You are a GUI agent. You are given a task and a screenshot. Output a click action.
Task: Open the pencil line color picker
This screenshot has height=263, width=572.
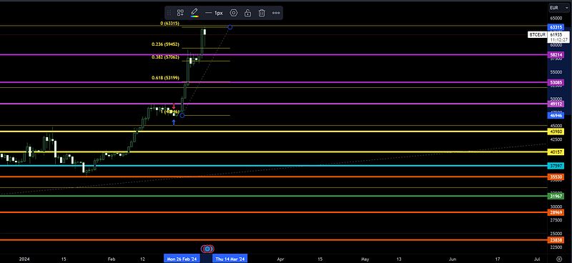point(194,13)
